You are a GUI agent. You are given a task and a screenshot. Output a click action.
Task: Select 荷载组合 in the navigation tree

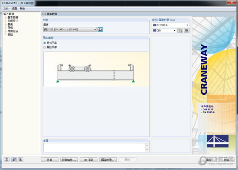pos(13,31)
